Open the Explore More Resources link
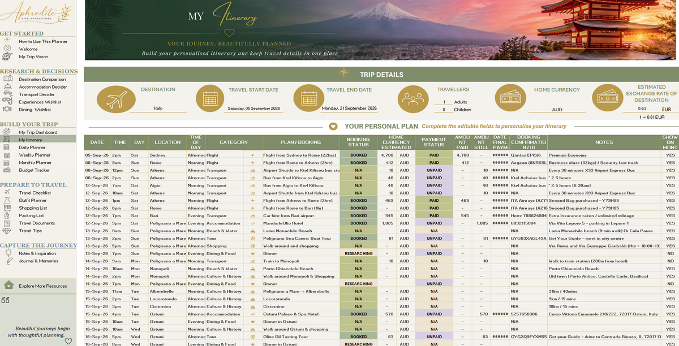Viewport: 679px width, 346px height. [x=43, y=286]
